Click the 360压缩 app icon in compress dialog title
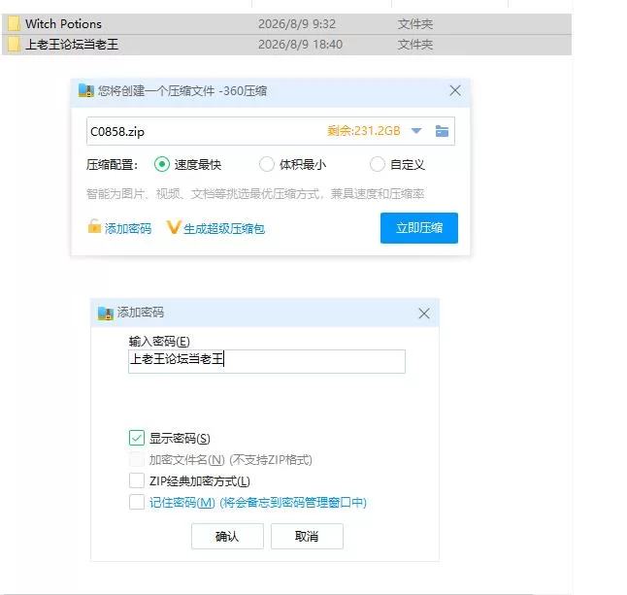 [x=86, y=91]
